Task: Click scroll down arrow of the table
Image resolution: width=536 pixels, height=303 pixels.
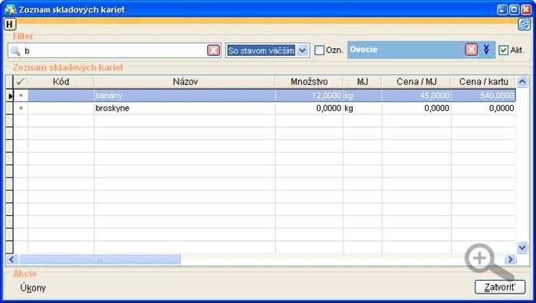Action: pos(522,247)
